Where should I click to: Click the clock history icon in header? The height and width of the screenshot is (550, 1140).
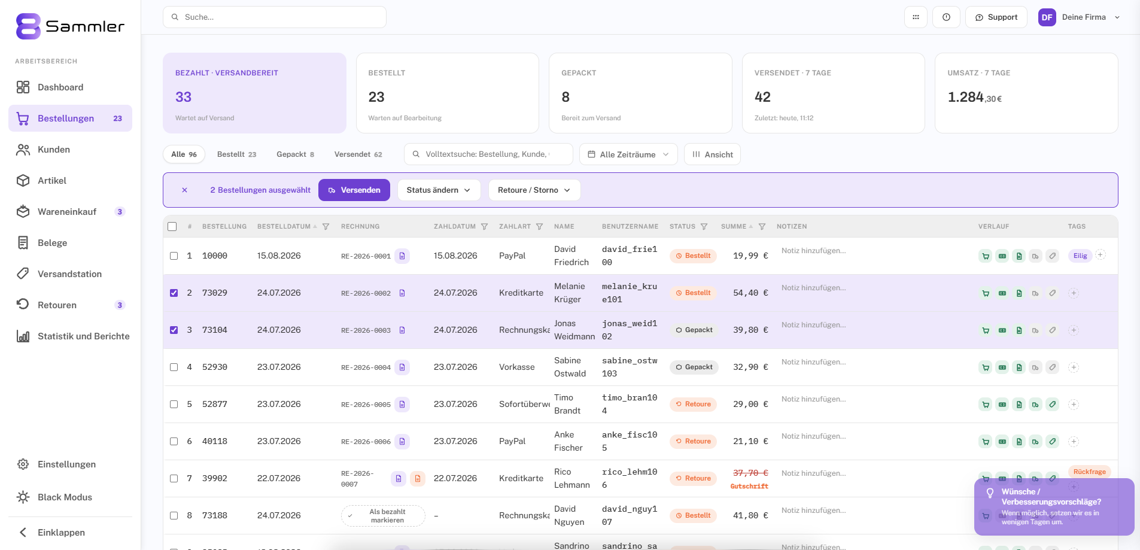pyautogui.click(x=946, y=17)
